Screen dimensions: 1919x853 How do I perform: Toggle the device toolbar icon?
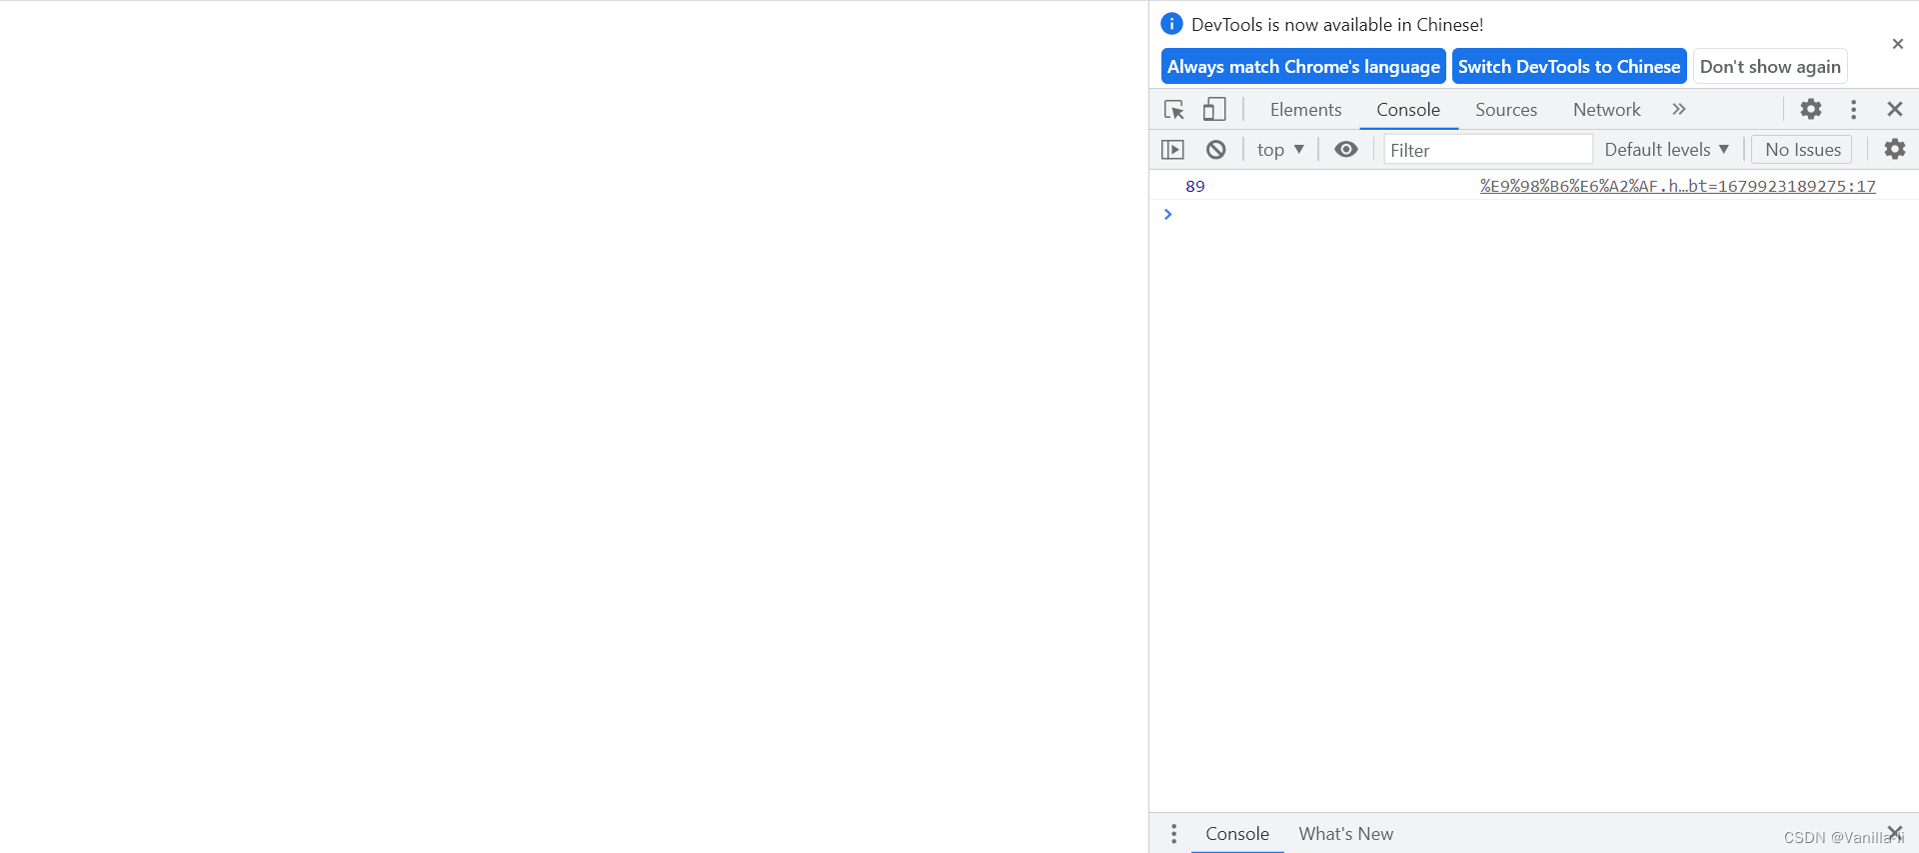pos(1214,110)
